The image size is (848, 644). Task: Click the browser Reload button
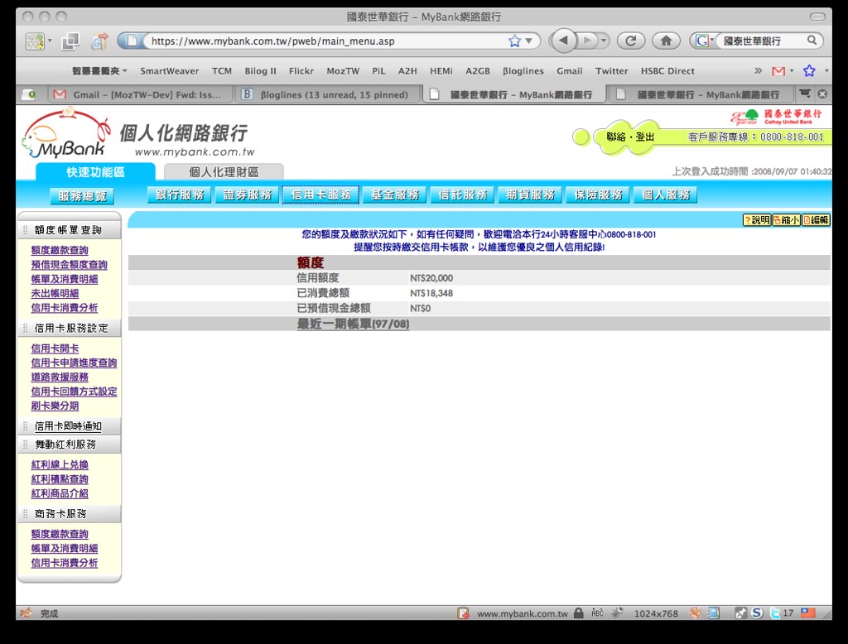point(630,41)
